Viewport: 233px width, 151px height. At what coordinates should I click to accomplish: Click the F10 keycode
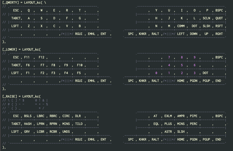(x=80, y=65)
